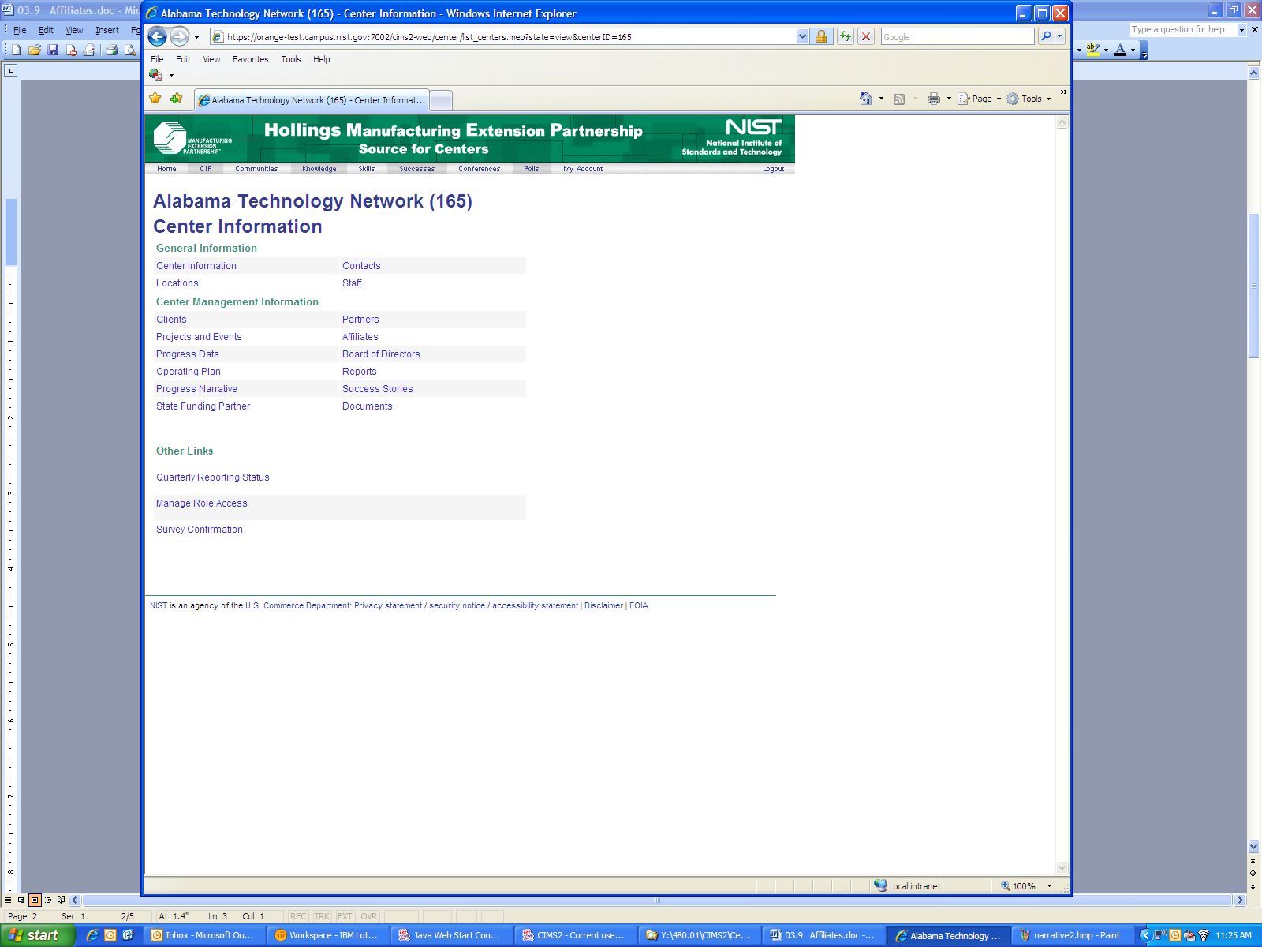Expand the address bar URL history dropdown
The width and height of the screenshot is (1262, 947).
pyautogui.click(x=802, y=36)
